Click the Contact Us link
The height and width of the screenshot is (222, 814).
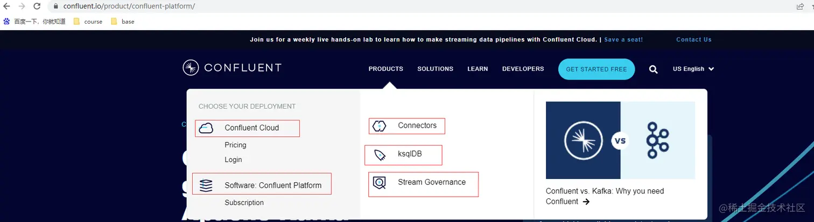point(694,39)
